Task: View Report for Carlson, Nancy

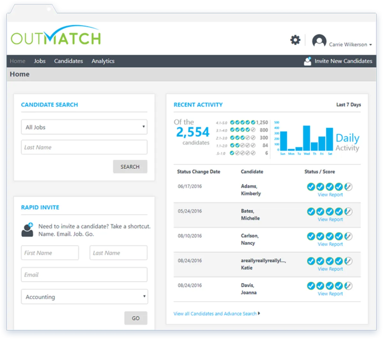Action: click(x=330, y=244)
